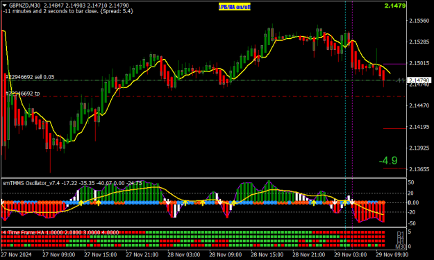434x260 pixels.
Task: Click the 27 Nov 2024 date label
Action: [x=17, y=254]
